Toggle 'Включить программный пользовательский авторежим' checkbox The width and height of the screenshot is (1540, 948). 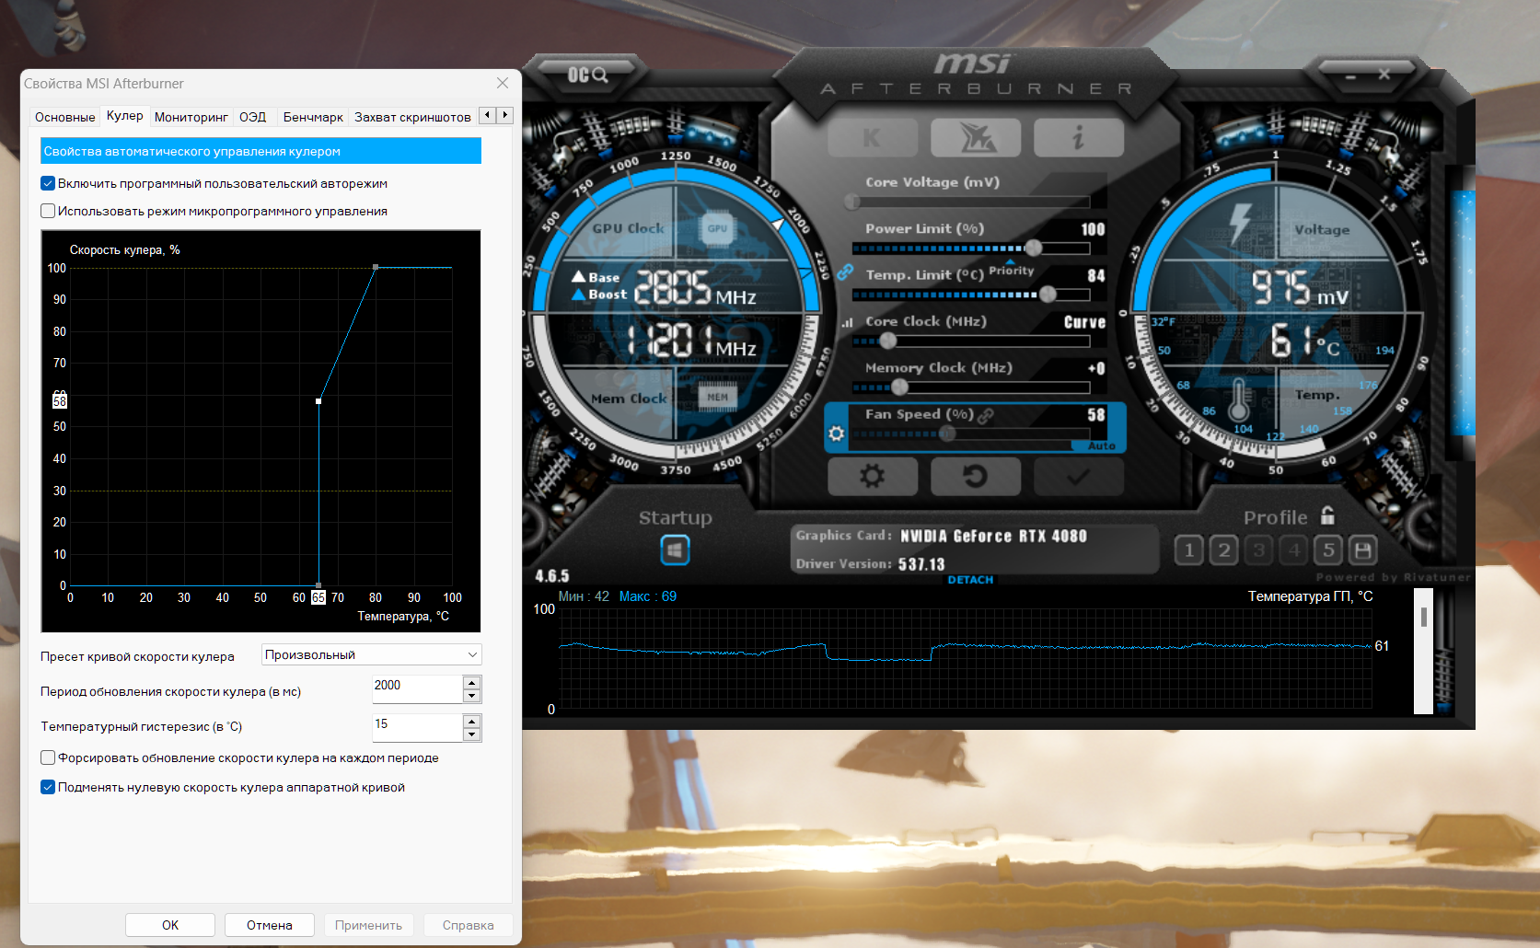click(x=48, y=183)
